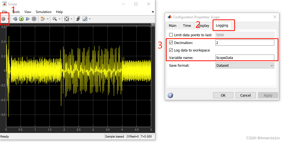Click OK in Configuration Properties
The image size is (284, 142).
coord(223,95)
